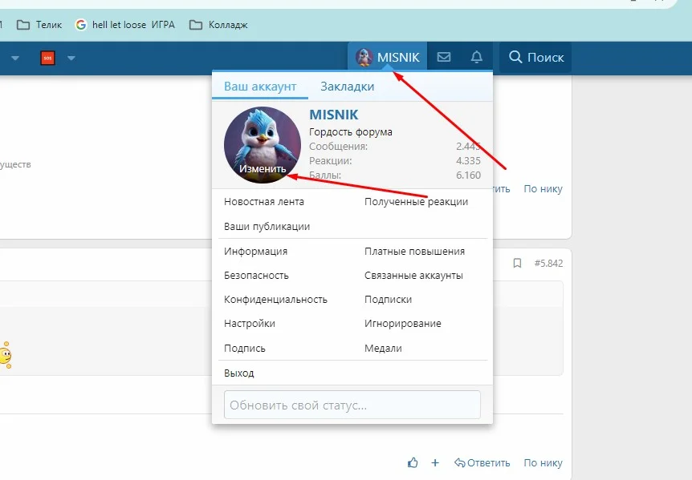Open Связанные аккаунты
This screenshot has width=692, height=480.
pyautogui.click(x=413, y=276)
